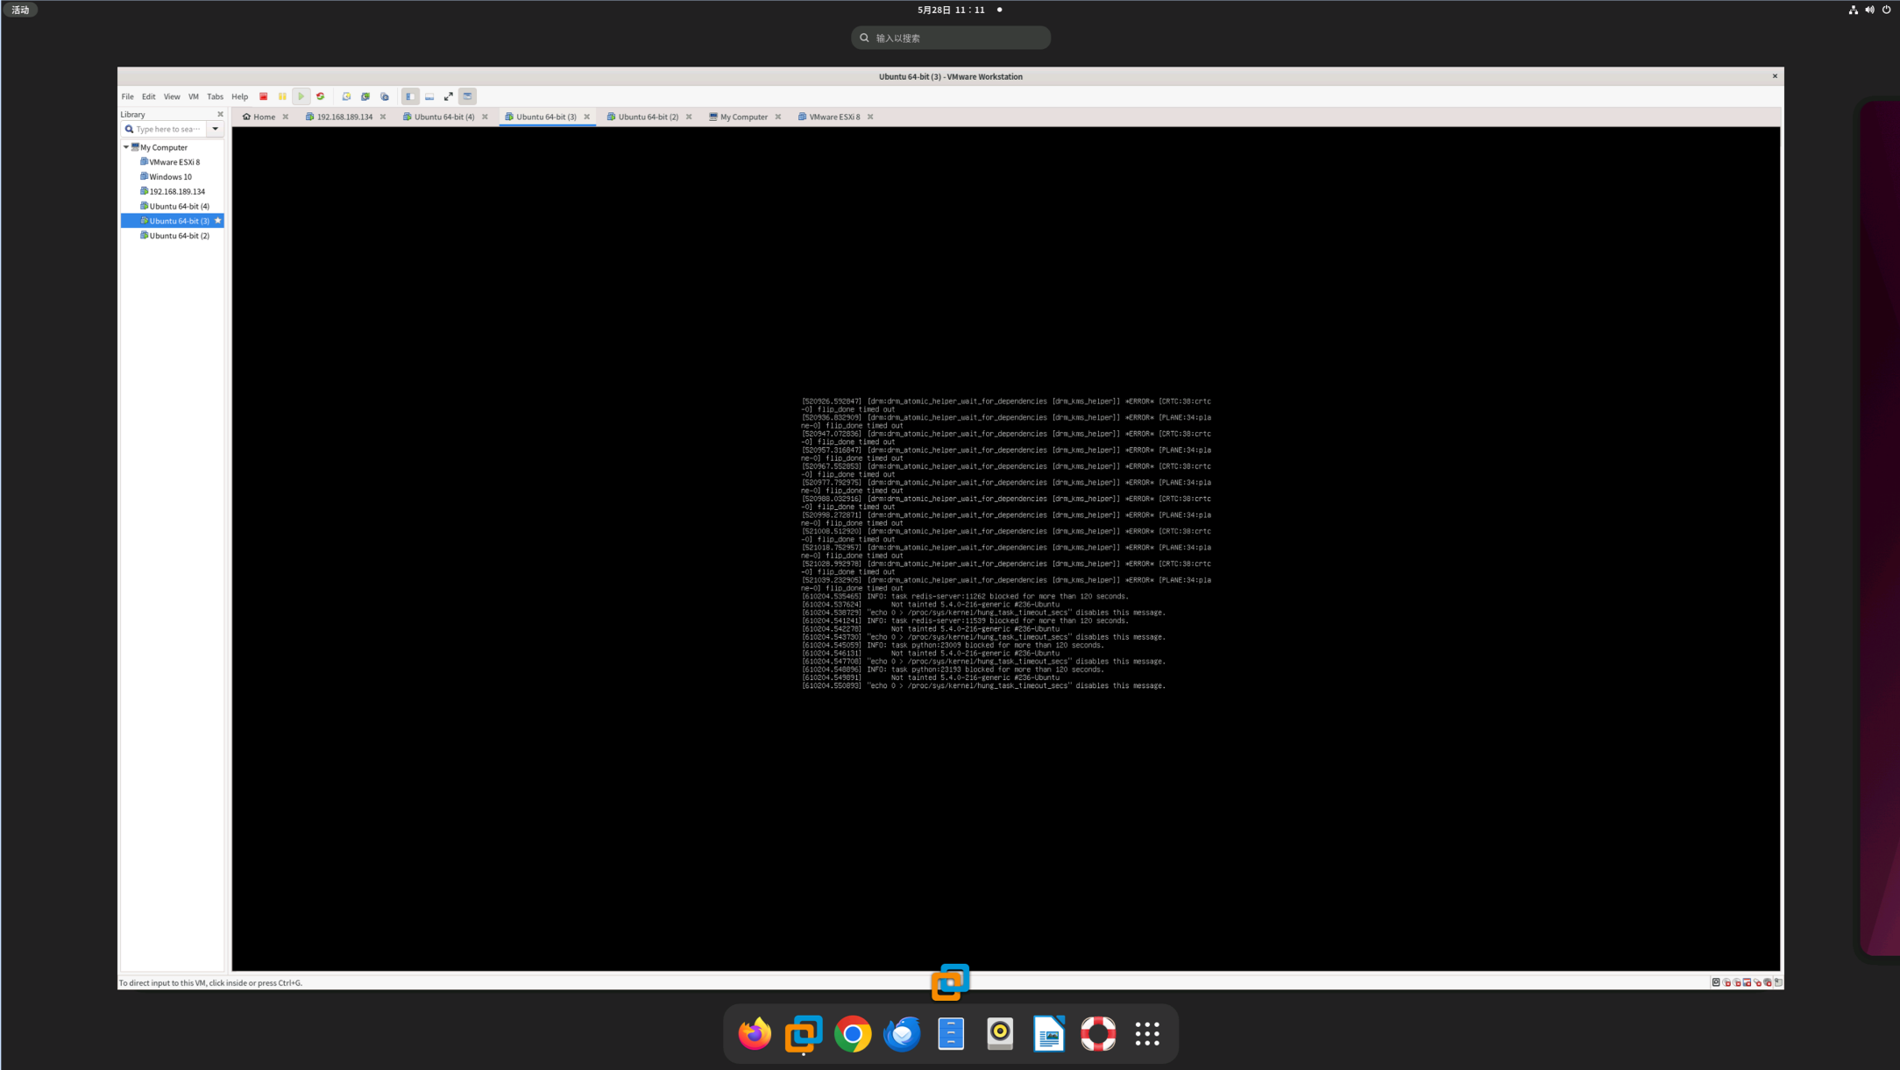This screenshot has width=1900, height=1070.
Task: Toggle the library sidebar view button
Action: click(410, 96)
